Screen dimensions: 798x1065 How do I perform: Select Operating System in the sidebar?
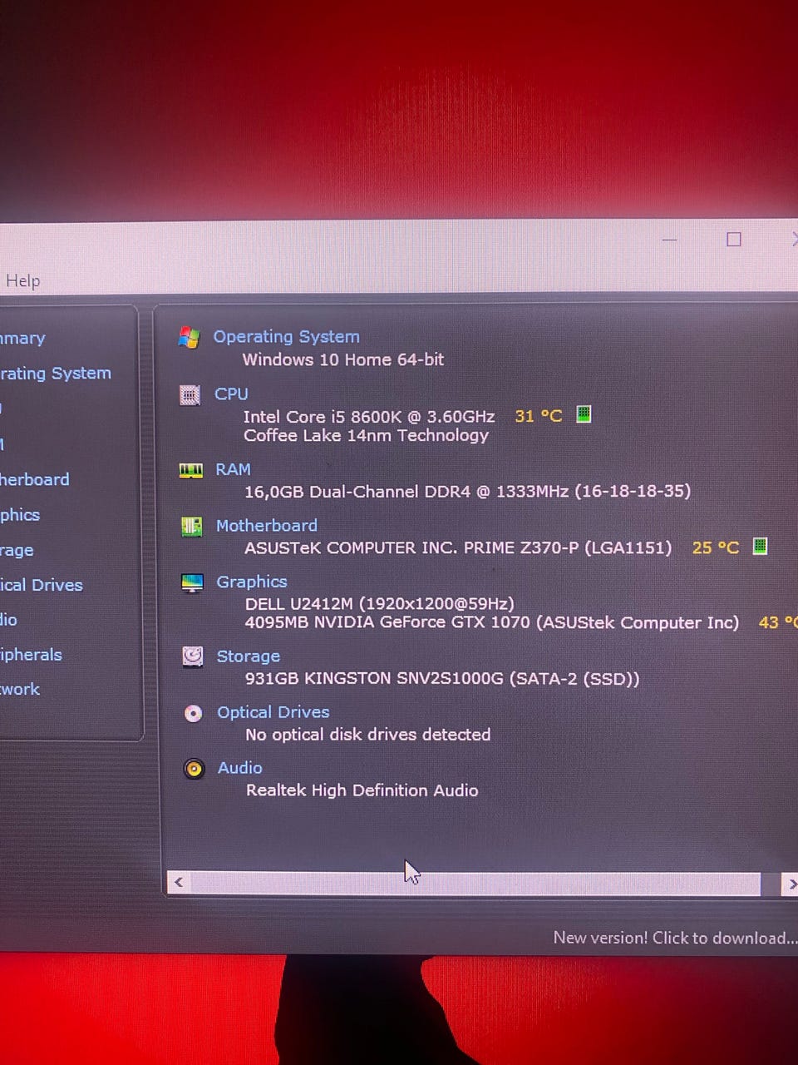click(x=55, y=373)
